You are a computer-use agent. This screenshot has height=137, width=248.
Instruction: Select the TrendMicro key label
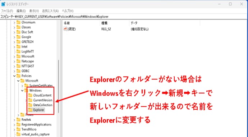(x=29, y=129)
